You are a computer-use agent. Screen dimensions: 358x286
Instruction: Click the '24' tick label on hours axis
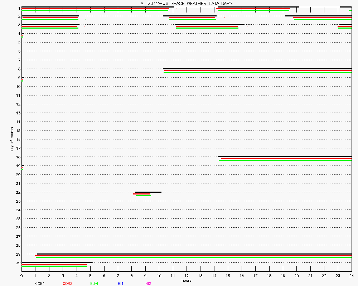pyautogui.click(x=352, y=276)
